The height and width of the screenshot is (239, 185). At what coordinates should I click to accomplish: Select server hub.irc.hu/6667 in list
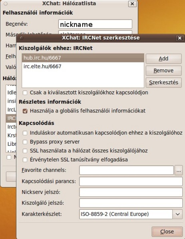click(83, 58)
